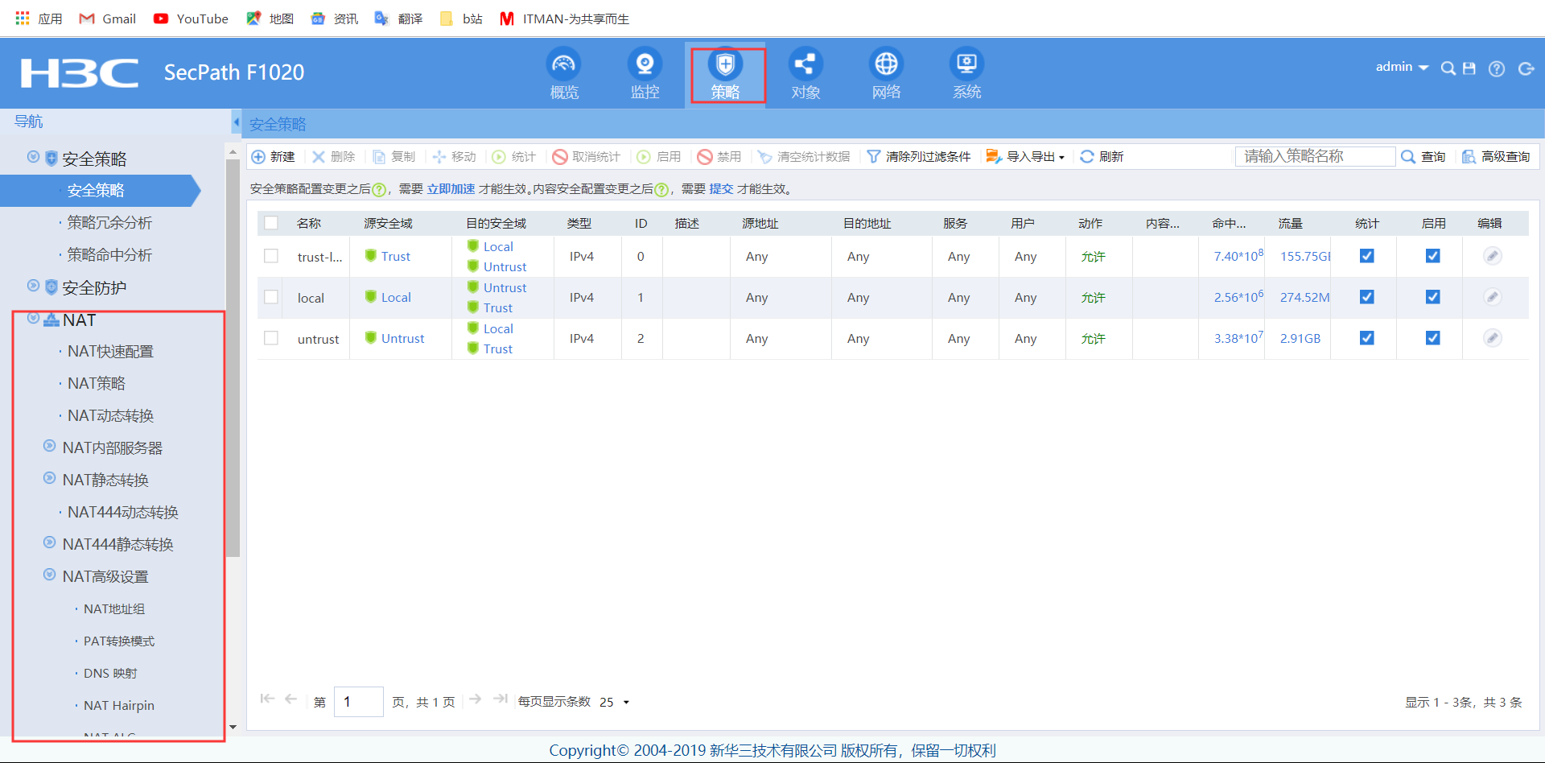Open the 对象 objects icon
This screenshot has height=763, width=1545.
[805, 65]
